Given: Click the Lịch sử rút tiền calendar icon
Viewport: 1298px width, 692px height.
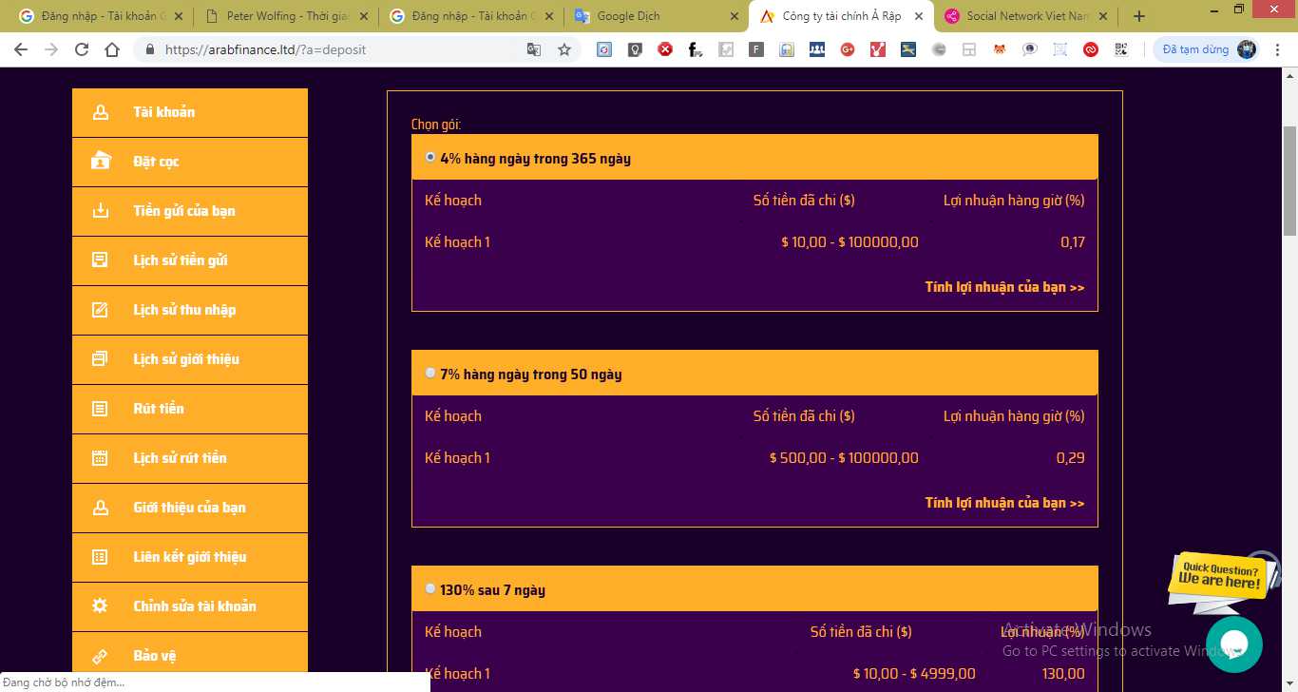Looking at the screenshot, I should [100, 458].
